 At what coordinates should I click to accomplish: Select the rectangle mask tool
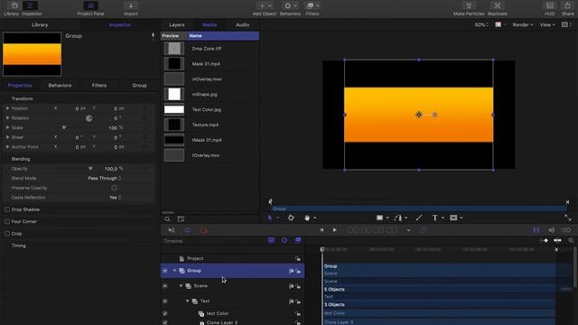(453, 218)
